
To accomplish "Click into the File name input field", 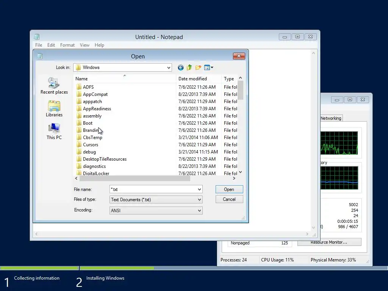I will 153,189.
